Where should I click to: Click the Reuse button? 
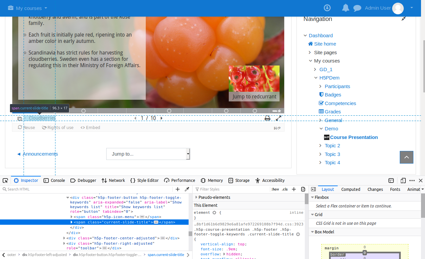pyautogui.click(x=26, y=127)
